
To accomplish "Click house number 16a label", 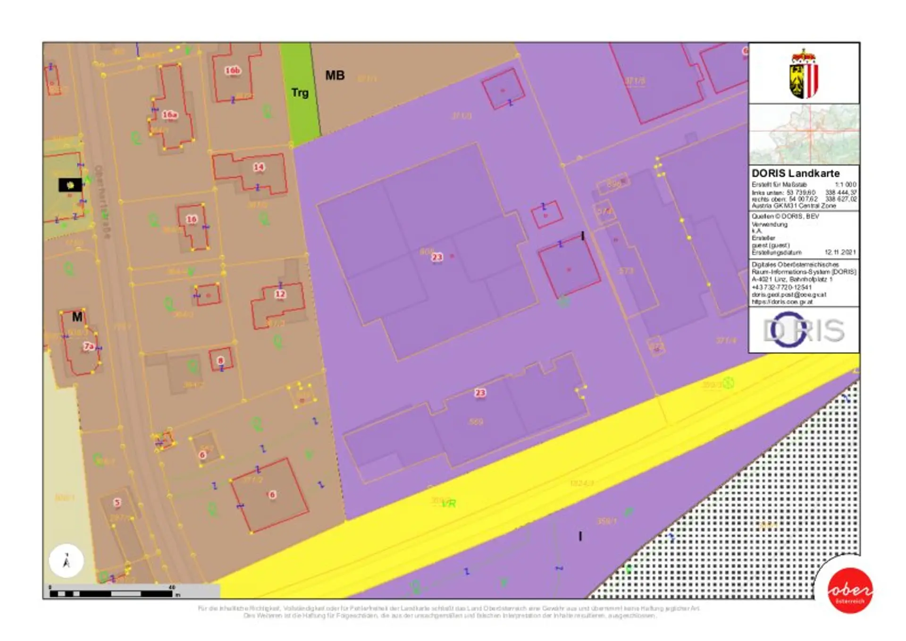I will pyautogui.click(x=169, y=115).
